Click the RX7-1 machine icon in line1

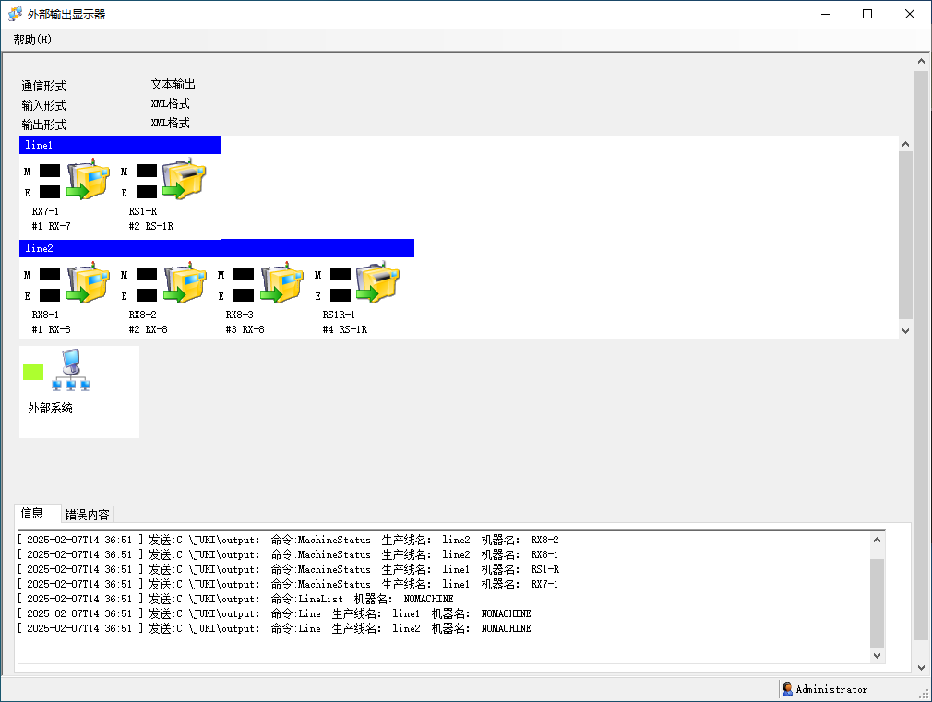tap(90, 181)
